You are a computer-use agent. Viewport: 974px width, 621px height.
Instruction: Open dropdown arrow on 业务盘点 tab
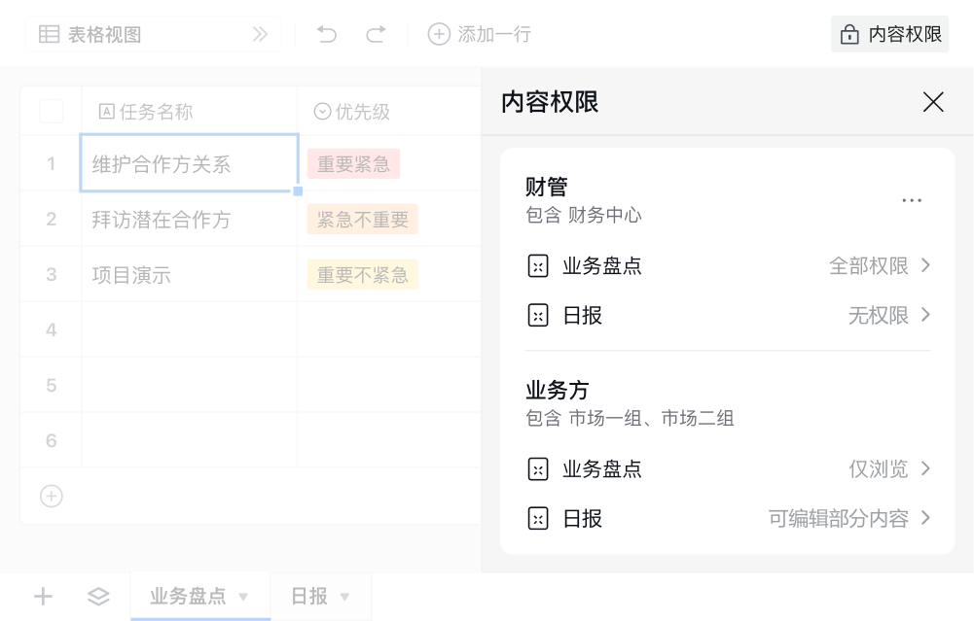click(244, 597)
